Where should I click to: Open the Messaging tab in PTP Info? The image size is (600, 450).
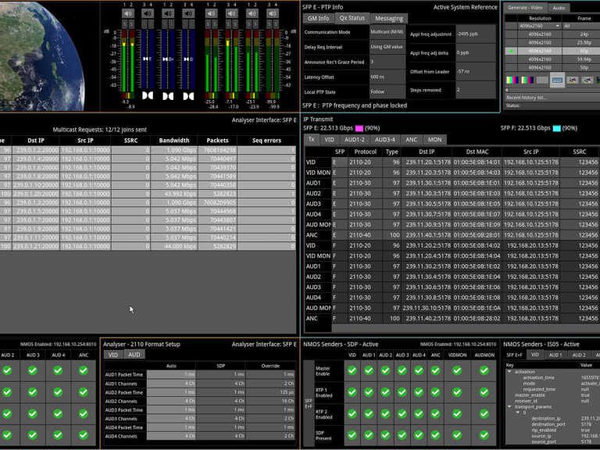388,18
